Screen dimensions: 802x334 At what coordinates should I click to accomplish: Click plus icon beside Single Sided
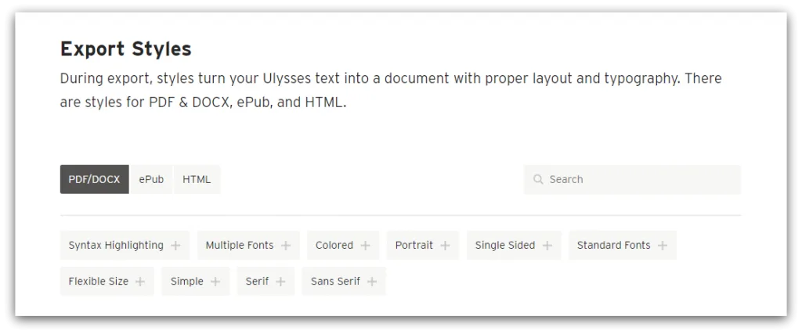[547, 246]
